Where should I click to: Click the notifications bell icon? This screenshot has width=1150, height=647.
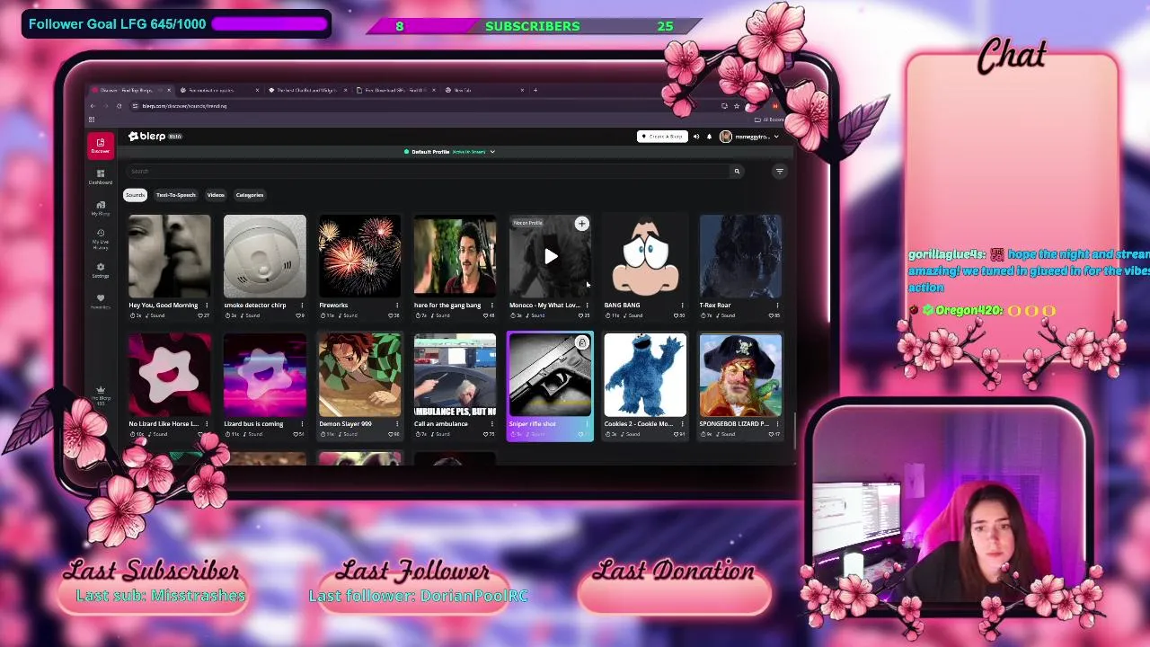click(709, 137)
